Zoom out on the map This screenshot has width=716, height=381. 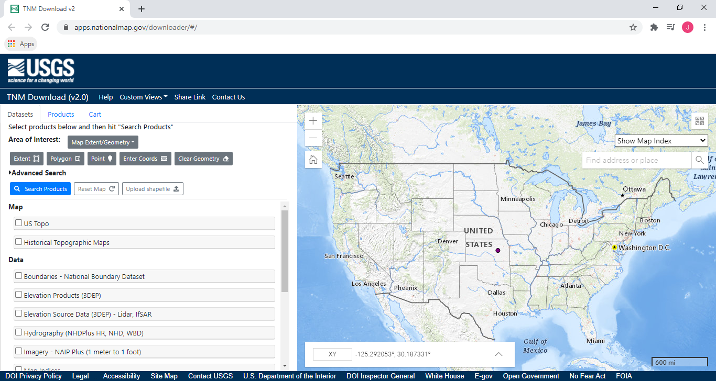(x=313, y=138)
